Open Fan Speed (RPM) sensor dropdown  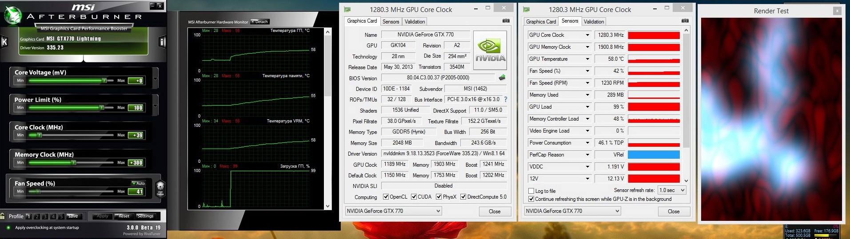click(587, 83)
